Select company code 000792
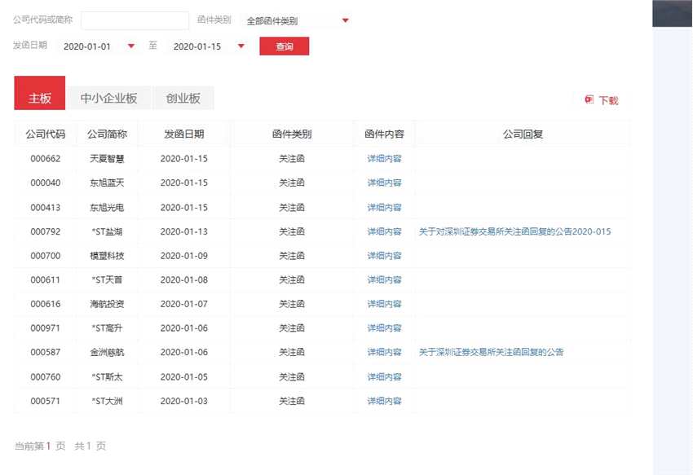This screenshot has height=475, width=693. click(45, 231)
